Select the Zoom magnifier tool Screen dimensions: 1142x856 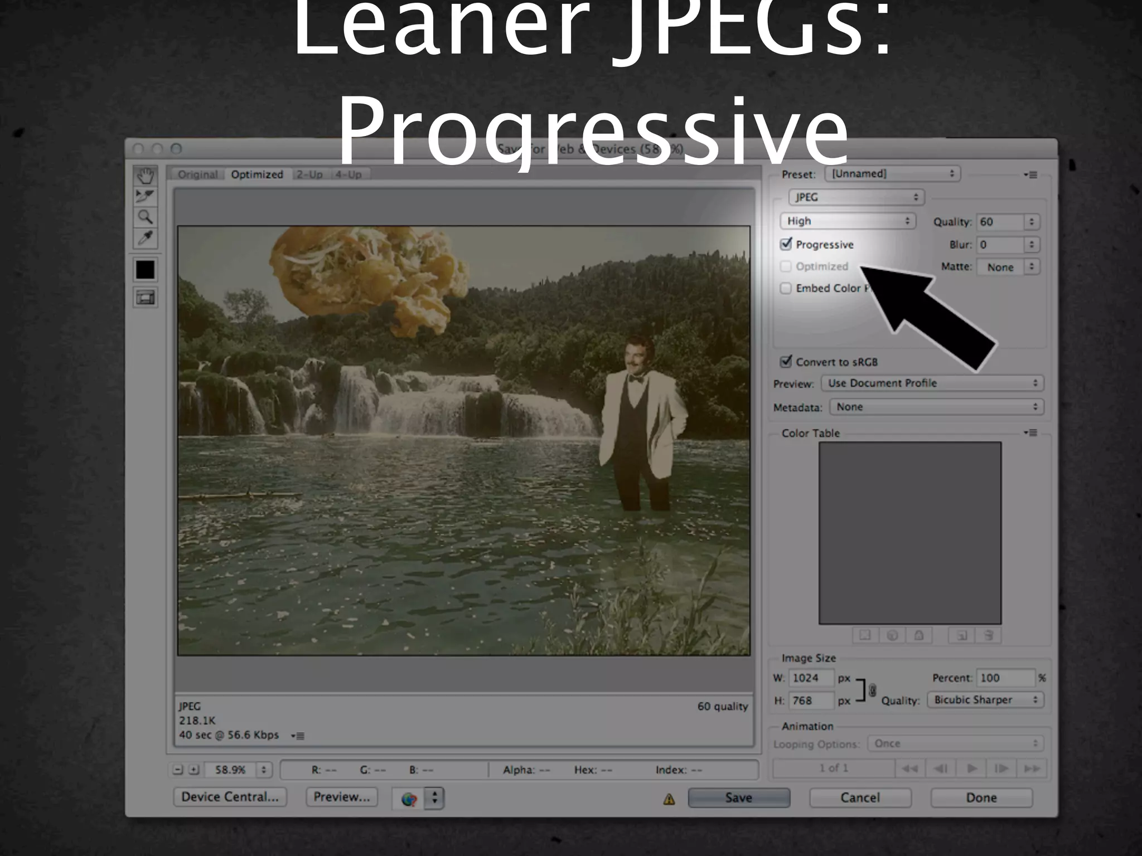145,217
